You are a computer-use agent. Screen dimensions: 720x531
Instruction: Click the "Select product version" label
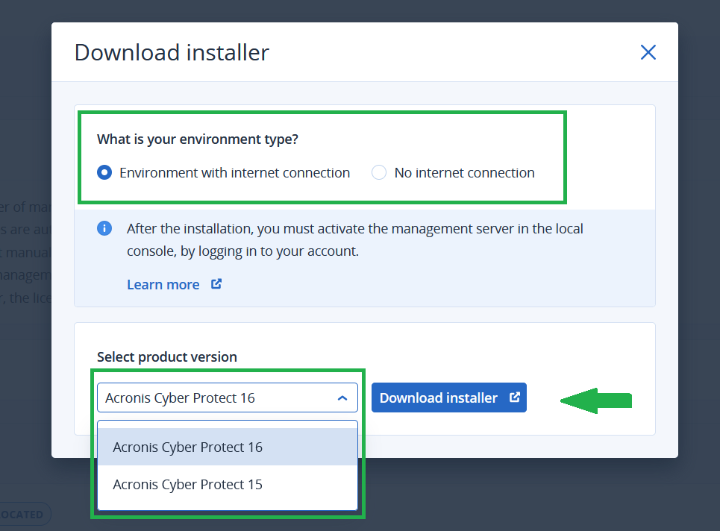[x=167, y=357]
